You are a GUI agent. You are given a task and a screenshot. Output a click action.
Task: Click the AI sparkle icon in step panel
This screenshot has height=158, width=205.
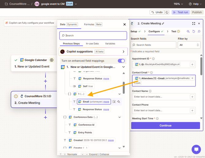click(188, 32)
